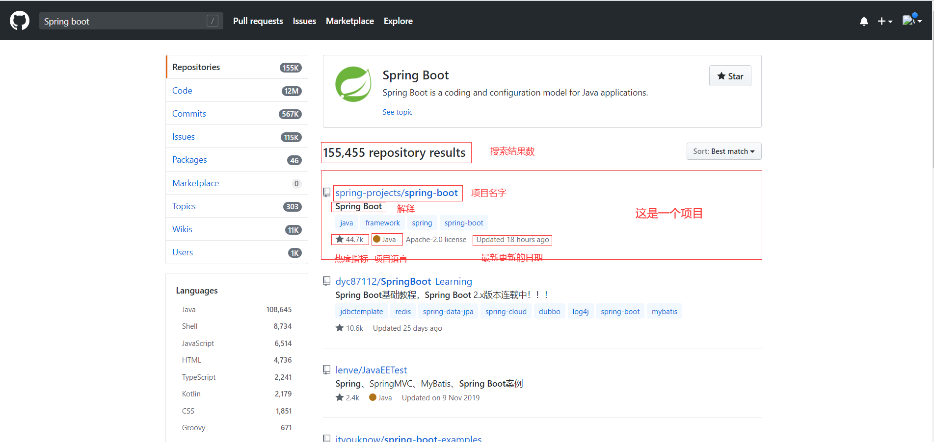Select the Issues filter in the sidebar
934x442 pixels.
(x=237, y=137)
